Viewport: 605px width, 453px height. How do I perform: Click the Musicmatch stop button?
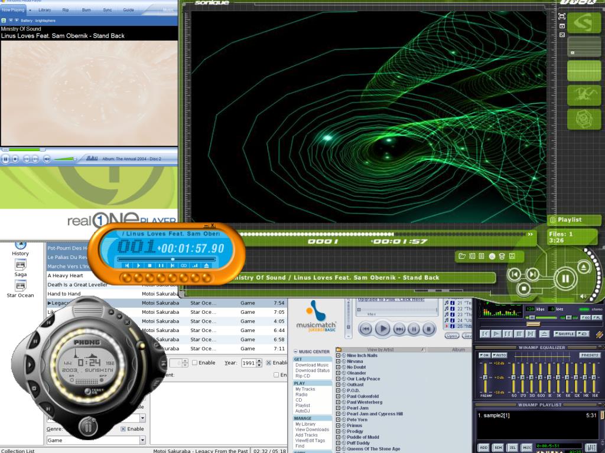click(x=428, y=329)
